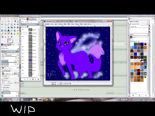
Task: Click the green raise layer arrow
Action: click(x=27, y=79)
